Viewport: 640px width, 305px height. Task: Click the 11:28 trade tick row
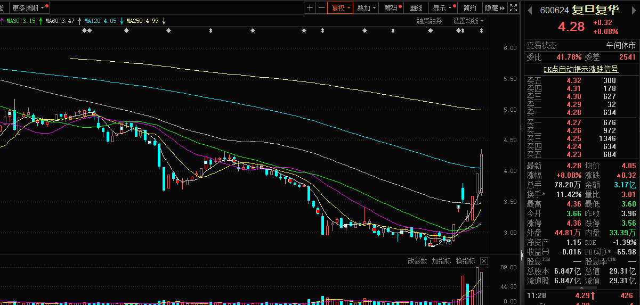coord(581,295)
